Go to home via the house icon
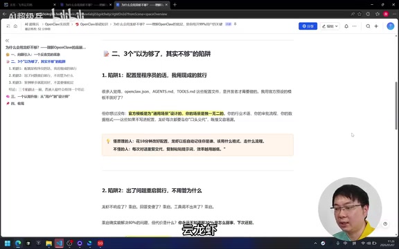The image size is (399, 249). [15, 26]
